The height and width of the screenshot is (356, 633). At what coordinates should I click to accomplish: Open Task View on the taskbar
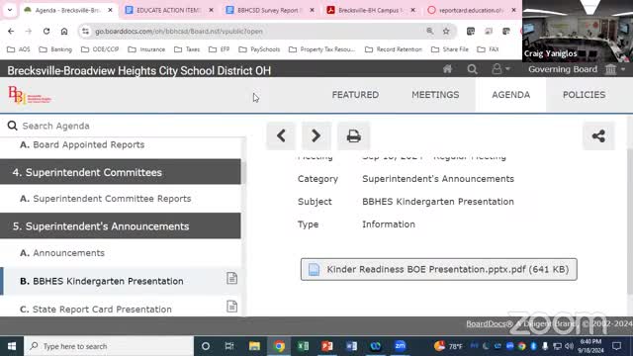coord(229,346)
